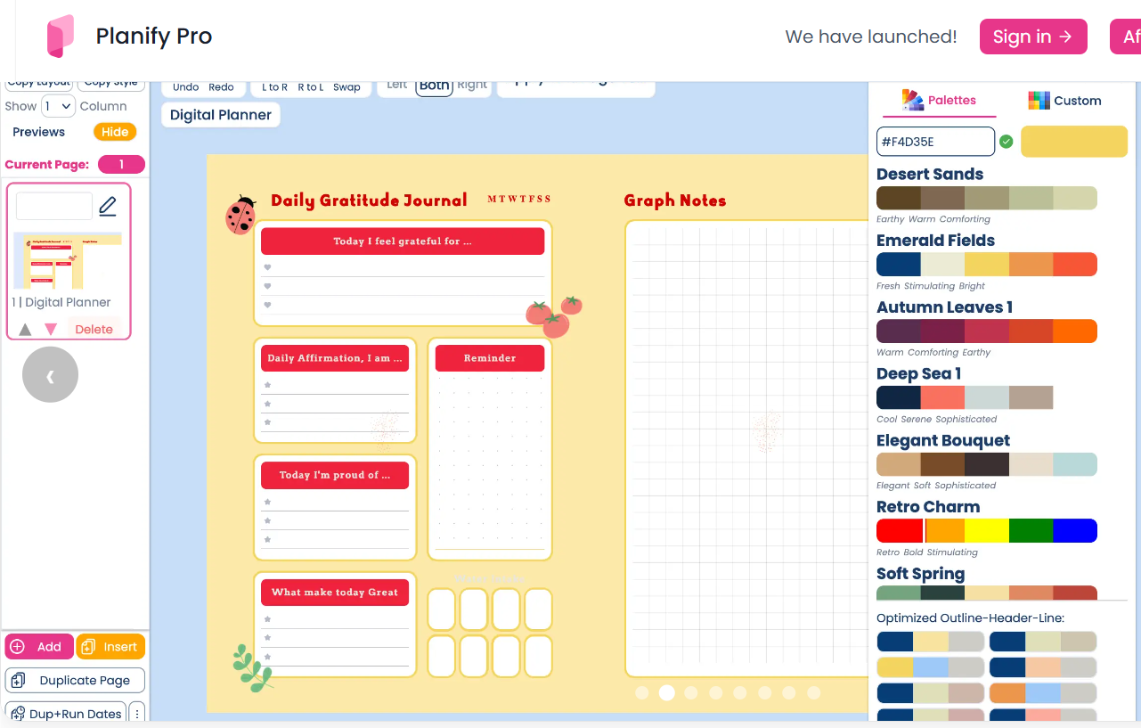Click the Sign in button
The width and height of the screenshot is (1141, 728).
[1033, 37]
